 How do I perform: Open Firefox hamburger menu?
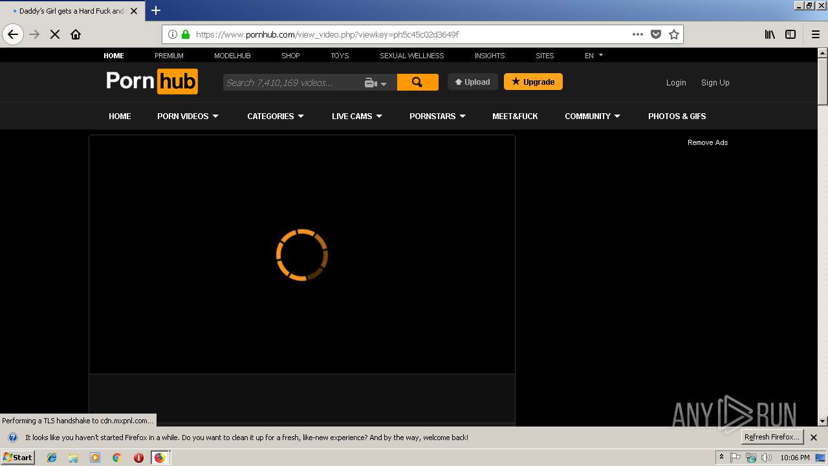click(816, 34)
